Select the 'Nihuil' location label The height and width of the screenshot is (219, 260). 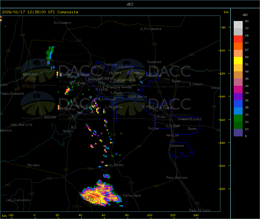(68, 131)
